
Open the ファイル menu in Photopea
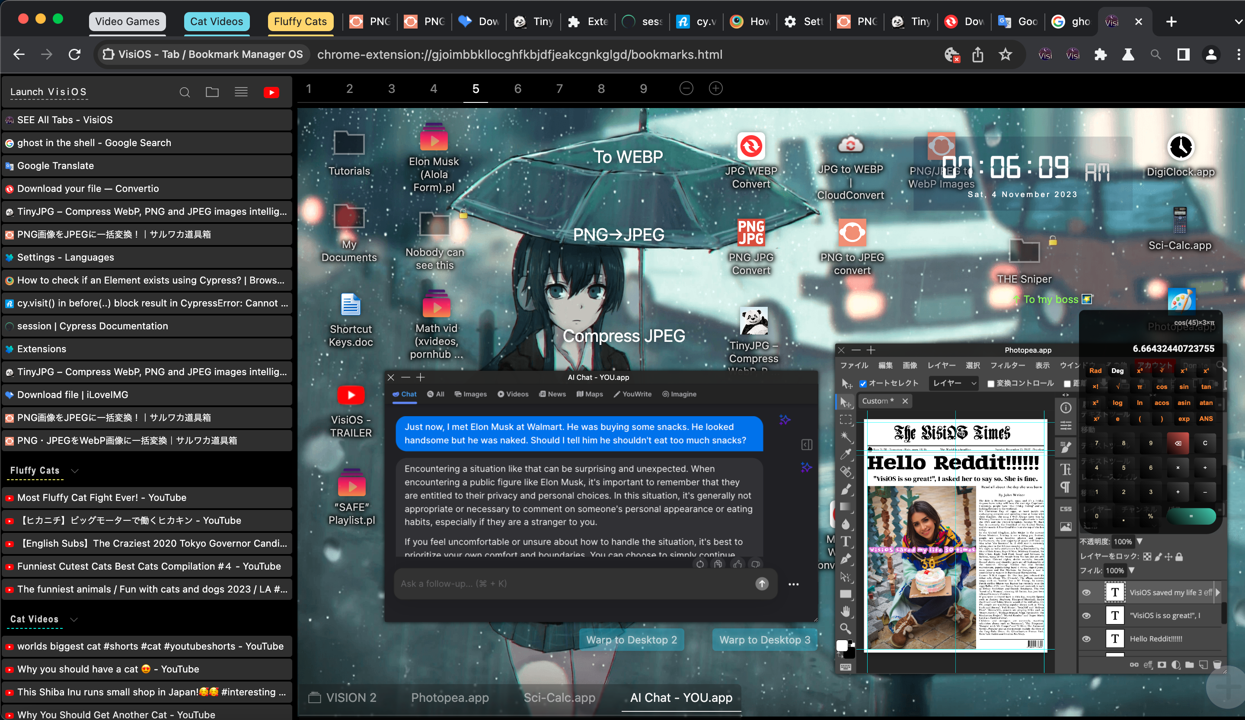pos(854,366)
